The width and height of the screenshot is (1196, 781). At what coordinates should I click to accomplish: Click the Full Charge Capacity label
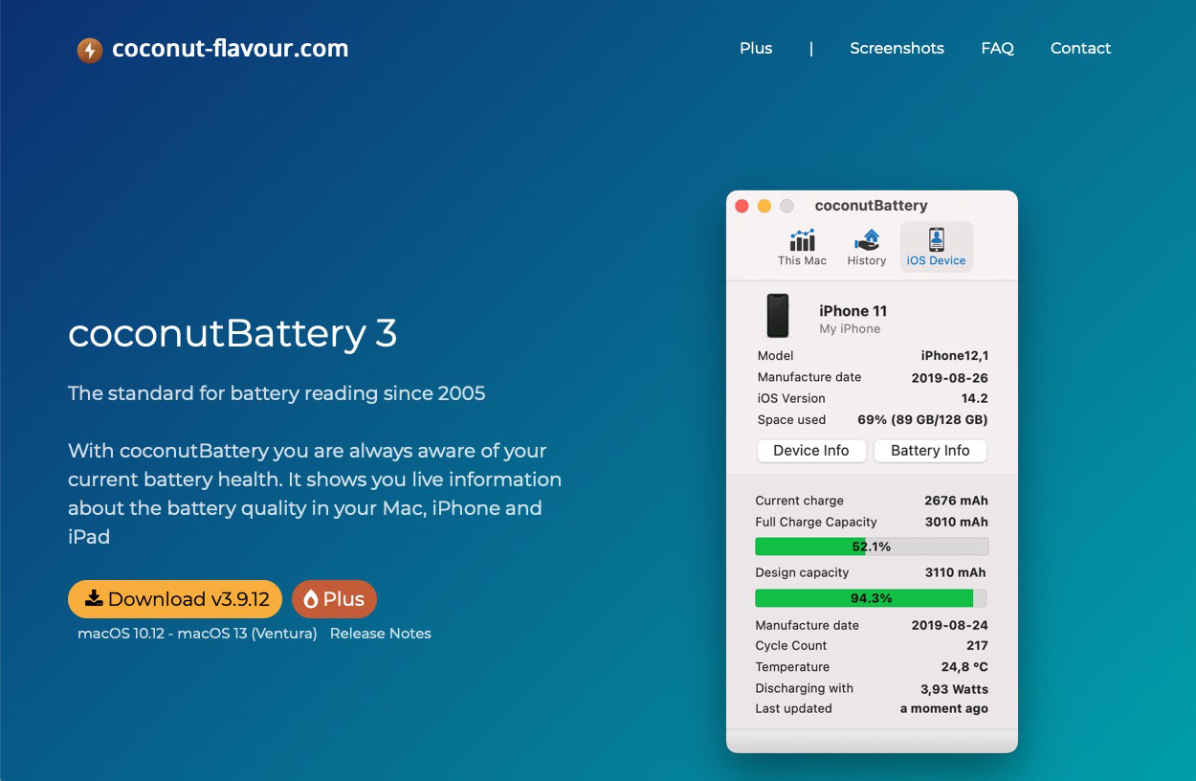coord(816,523)
